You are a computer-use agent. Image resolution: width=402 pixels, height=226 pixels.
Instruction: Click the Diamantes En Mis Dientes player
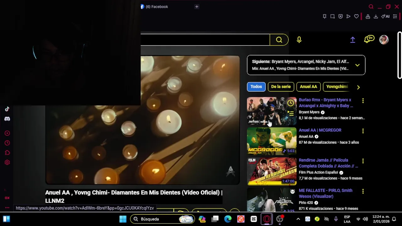(x=143, y=120)
